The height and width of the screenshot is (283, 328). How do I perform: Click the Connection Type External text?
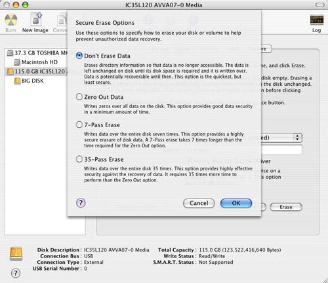pyautogui.click(x=94, y=262)
